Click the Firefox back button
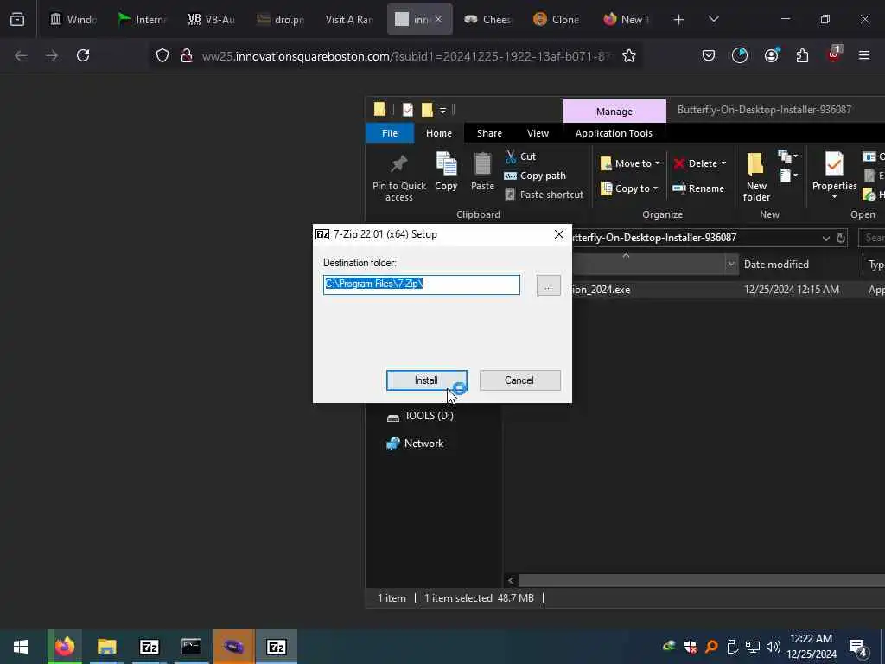The image size is (885, 664). pos(21,55)
